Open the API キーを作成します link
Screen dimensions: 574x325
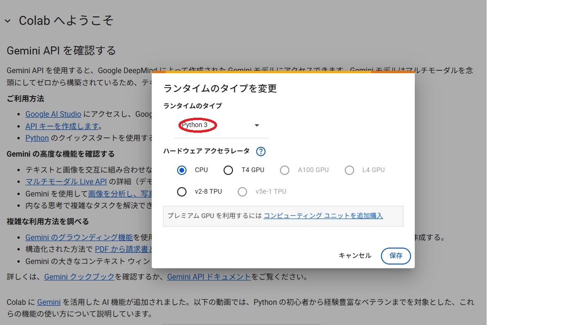tap(62, 126)
